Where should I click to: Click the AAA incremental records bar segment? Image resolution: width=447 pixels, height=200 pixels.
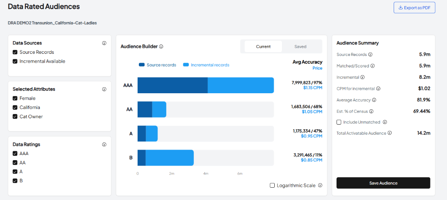240,85
